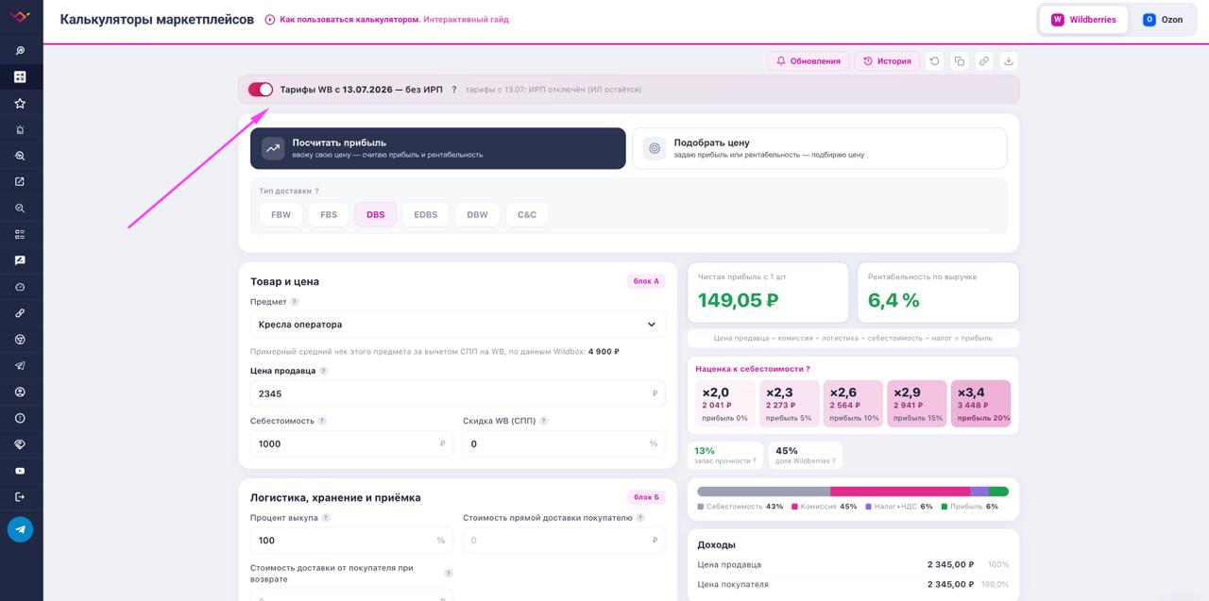Click the speedometer gauge icon in sidebar
Image resolution: width=1209 pixels, height=601 pixels.
pyautogui.click(x=20, y=287)
